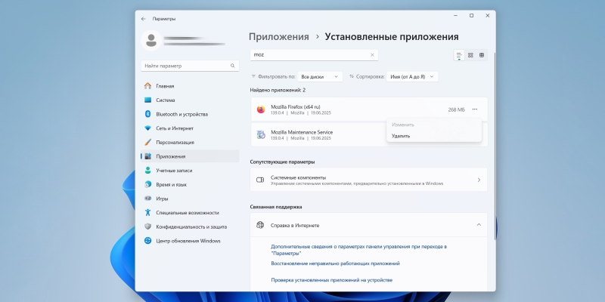
Task: Click the Игры gamepad icon
Action: pos(147,199)
